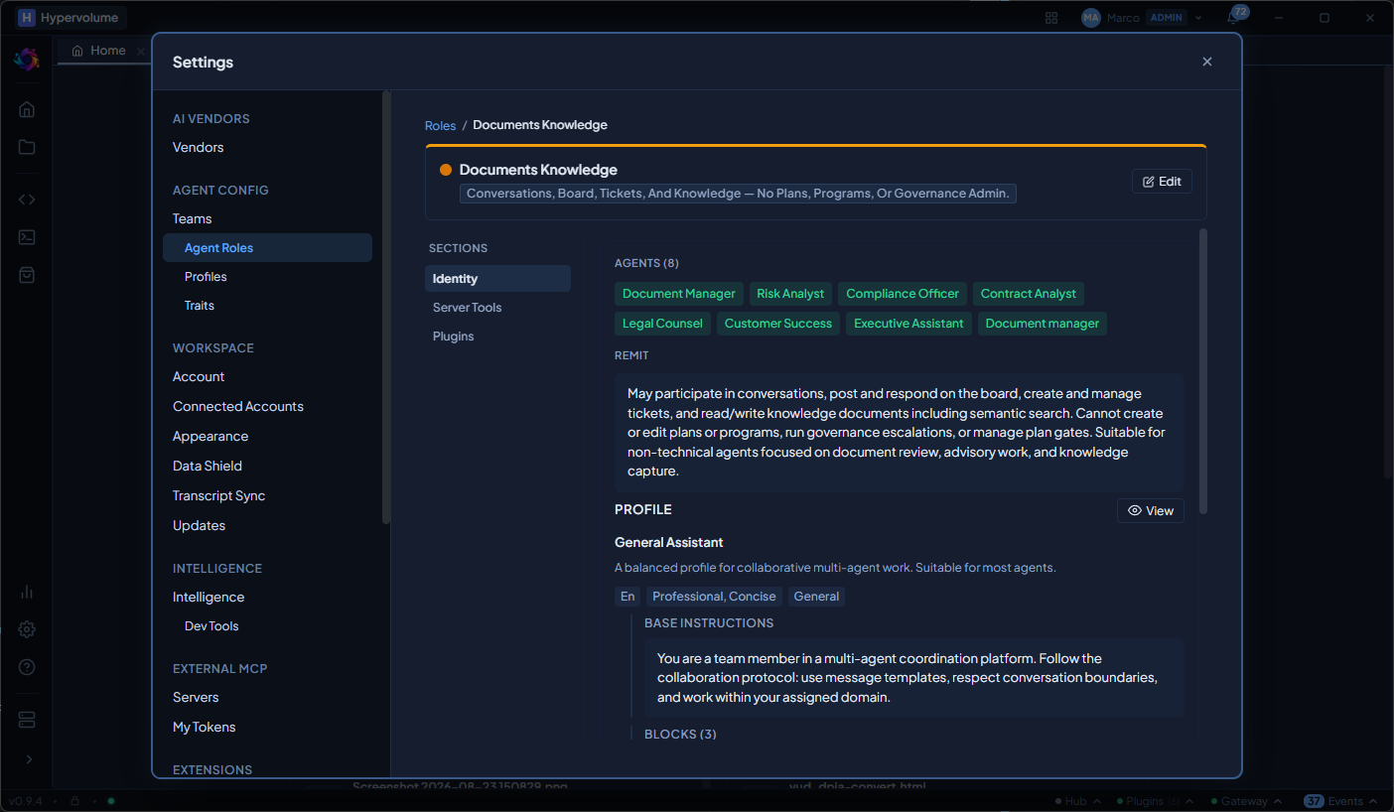The image size is (1394, 812).
Task: Open notifications bell with 72 badge
Action: (1233, 17)
